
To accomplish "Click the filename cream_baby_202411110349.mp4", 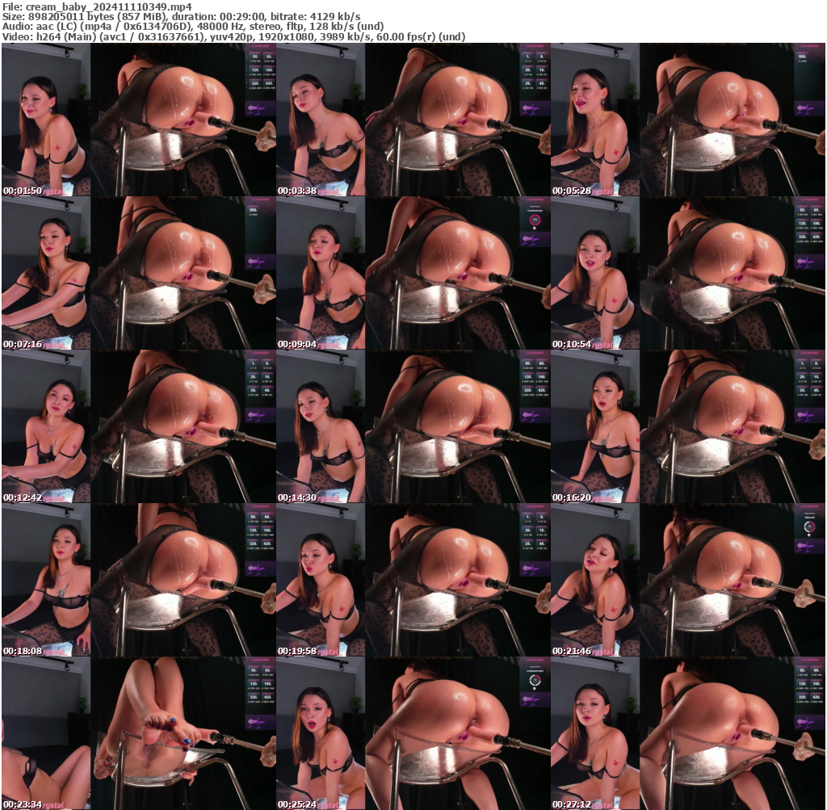I will (97, 6).
